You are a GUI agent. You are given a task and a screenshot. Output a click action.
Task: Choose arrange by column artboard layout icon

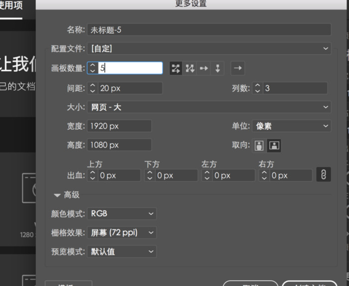(x=217, y=68)
